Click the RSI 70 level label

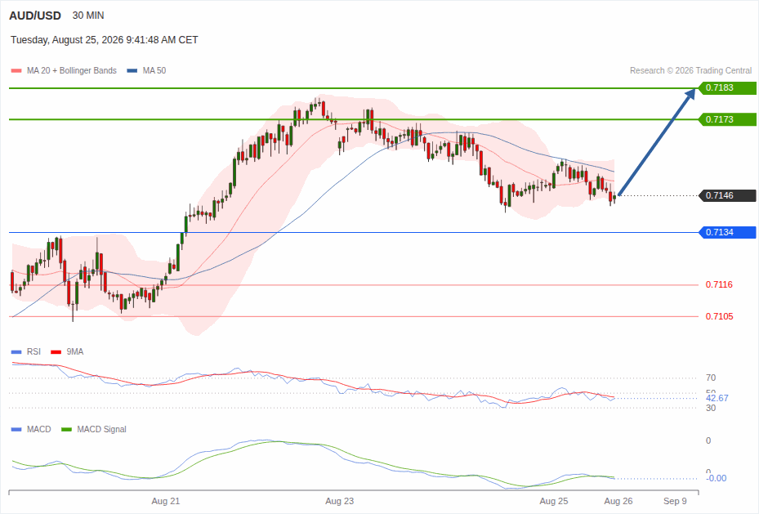tap(711, 378)
